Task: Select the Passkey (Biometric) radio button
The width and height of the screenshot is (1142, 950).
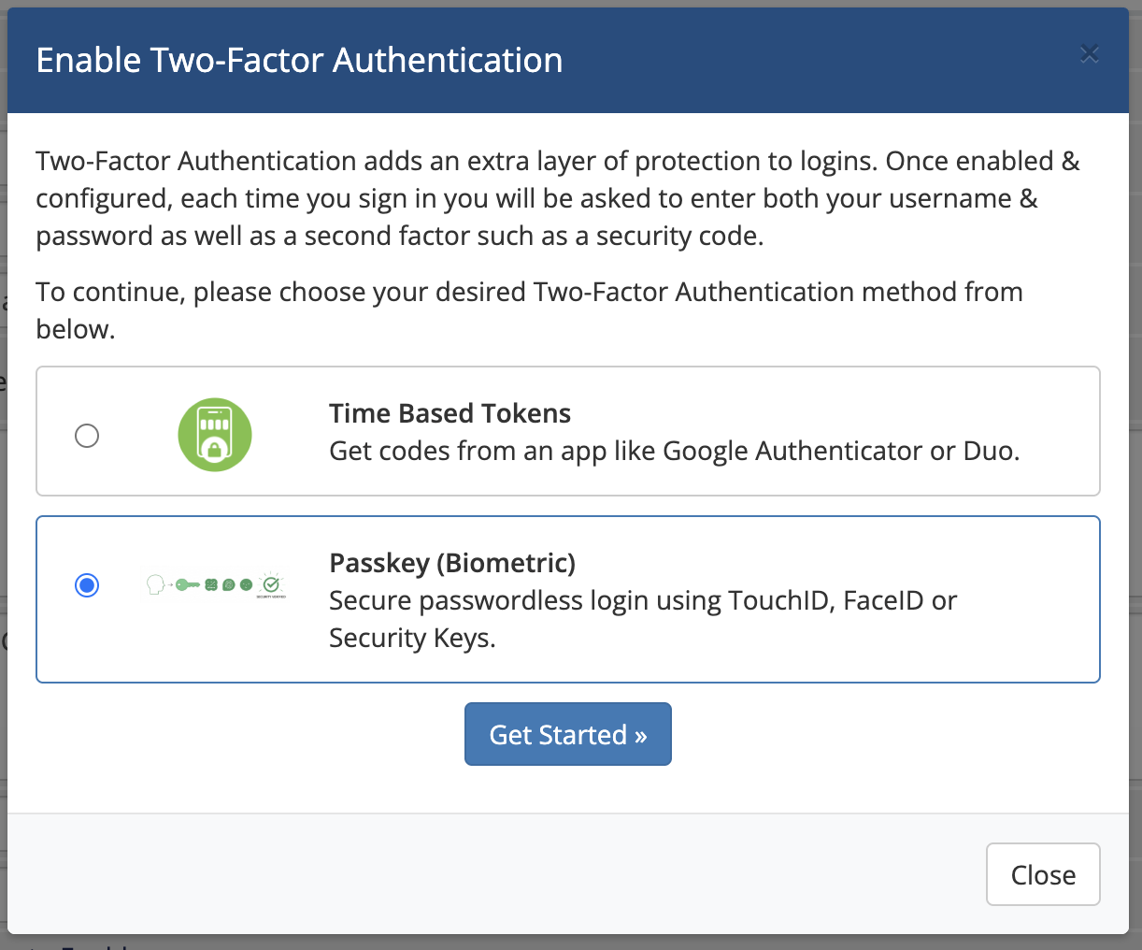Action: 87,585
